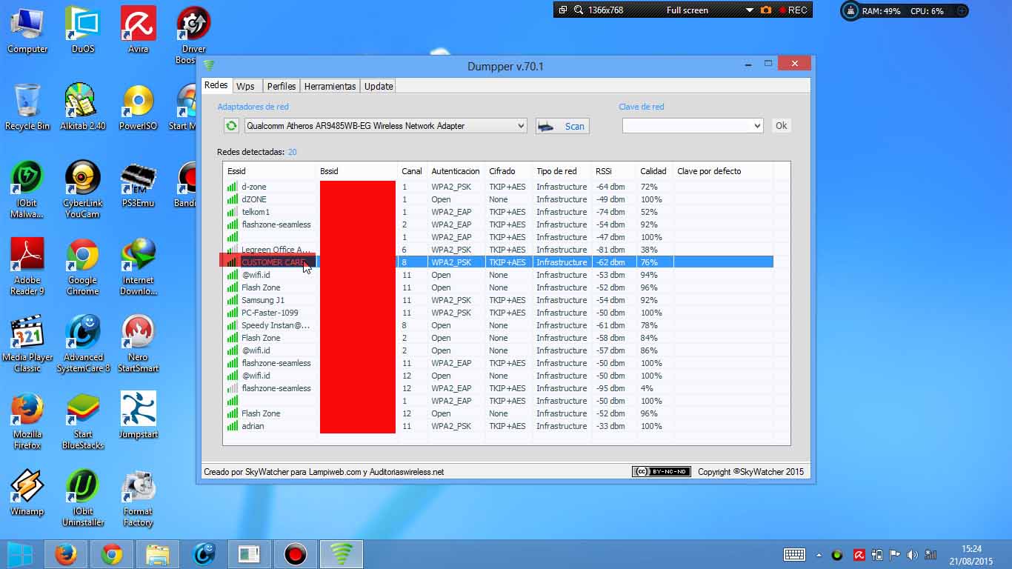Select the Internet Download Manager desktop icon

click(x=139, y=267)
